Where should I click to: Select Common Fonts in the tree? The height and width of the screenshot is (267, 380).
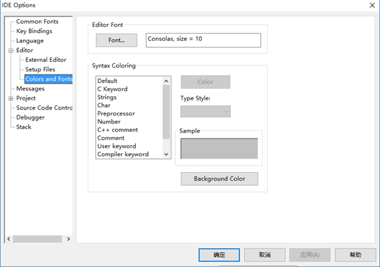point(38,22)
